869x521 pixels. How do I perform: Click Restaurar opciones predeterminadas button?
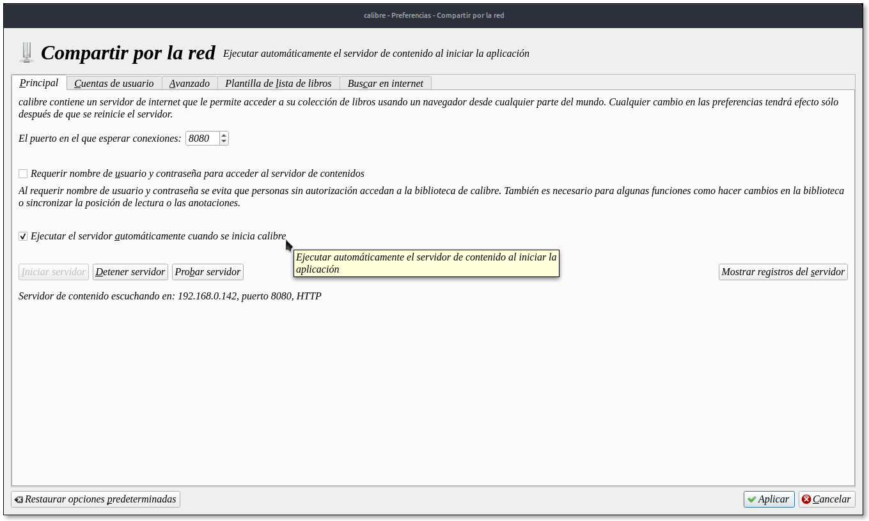95,499
